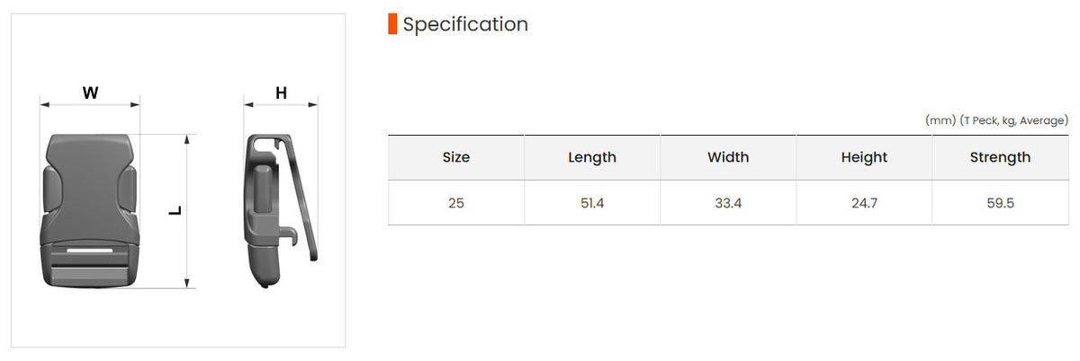Click the T Peck, kg, Average note
Viewport: 1080px width, 361px height.
click(1014, 120)
